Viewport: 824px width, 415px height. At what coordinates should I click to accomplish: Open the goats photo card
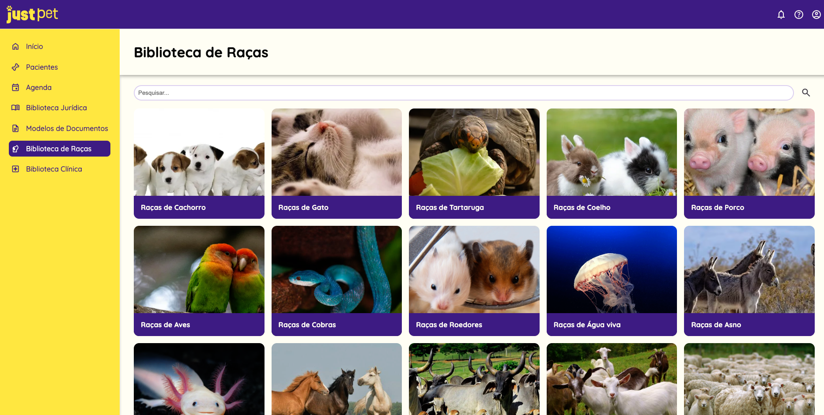tap(612, 379)
